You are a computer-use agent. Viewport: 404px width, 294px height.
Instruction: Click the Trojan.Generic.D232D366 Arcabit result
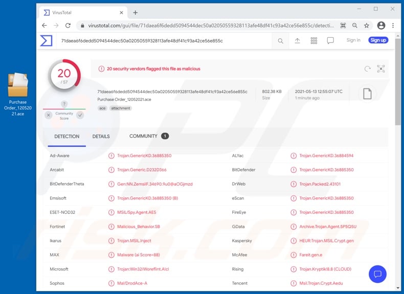tap(142, 170)
